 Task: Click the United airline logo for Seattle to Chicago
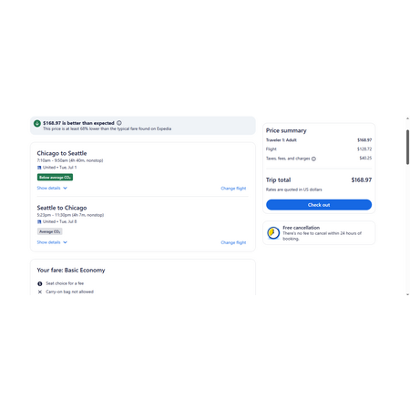pos(39,221)
